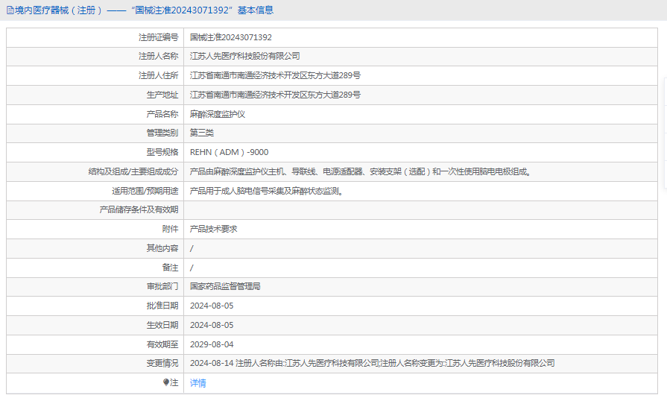Viewport: 667px width, 398px height.
Task: Select the 变更情况 change record text
Action: [372, 364]
